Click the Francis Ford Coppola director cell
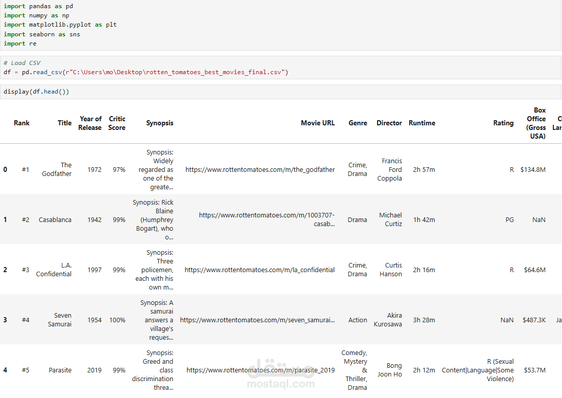This screenshot has height=398, width=562. tap(391, 170)
